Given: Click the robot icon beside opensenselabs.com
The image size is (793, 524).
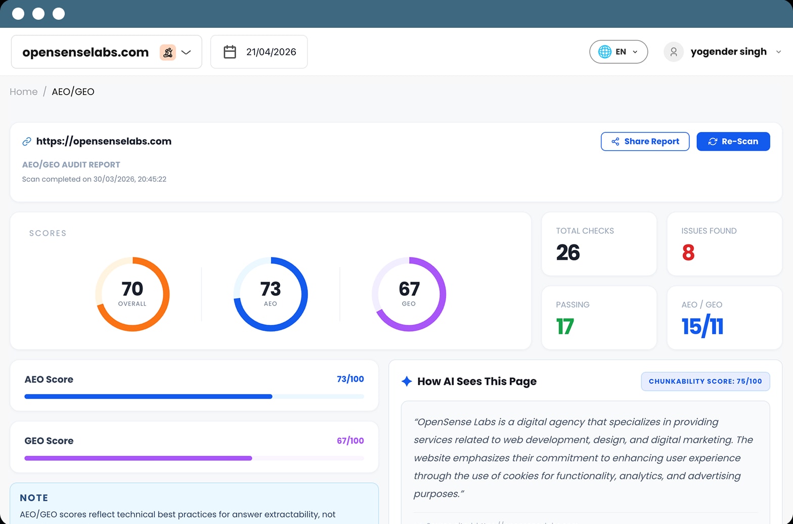Looking at the screenshot, I should pos(168,52).
